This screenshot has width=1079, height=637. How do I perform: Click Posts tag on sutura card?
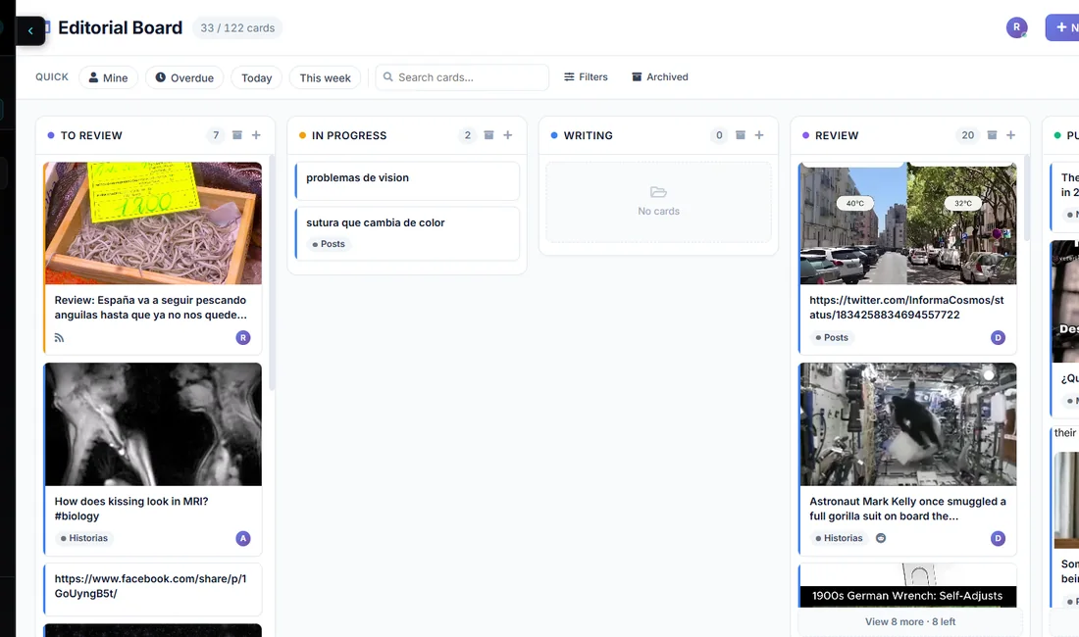pos(329,244)
